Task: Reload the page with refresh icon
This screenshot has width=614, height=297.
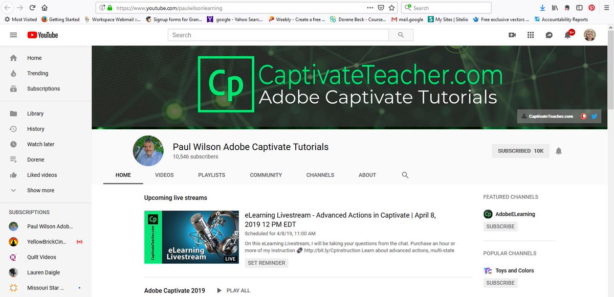Action: click(x=32, y=8)
